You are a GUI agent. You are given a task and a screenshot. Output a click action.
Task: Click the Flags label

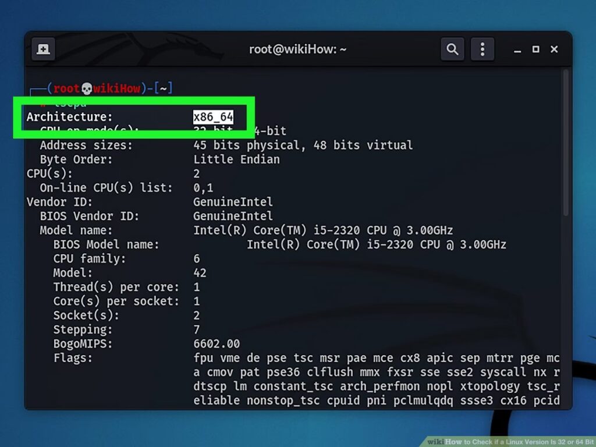73,358
